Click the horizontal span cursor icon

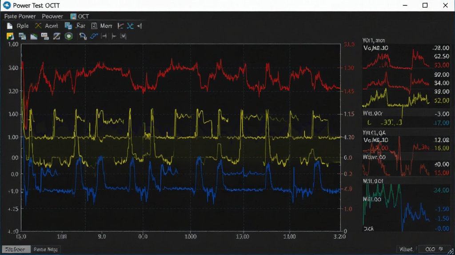(104, 36)
